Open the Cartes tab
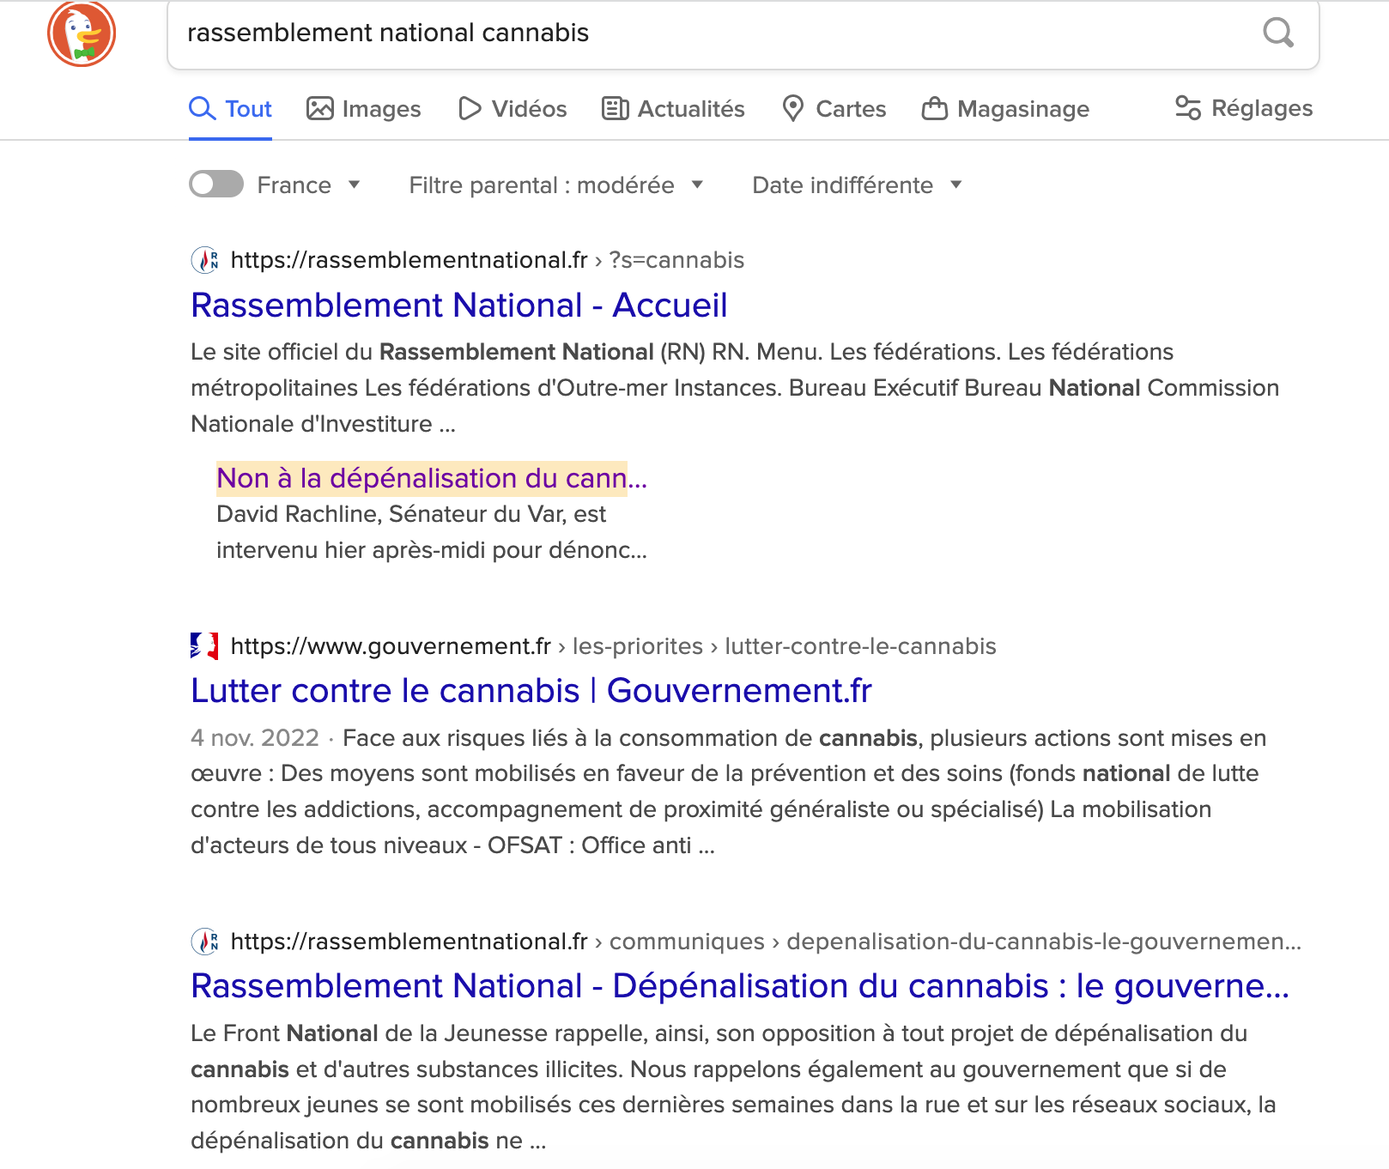The width and height of the screenshot is (1389, 1169). (x=834, y=109)
